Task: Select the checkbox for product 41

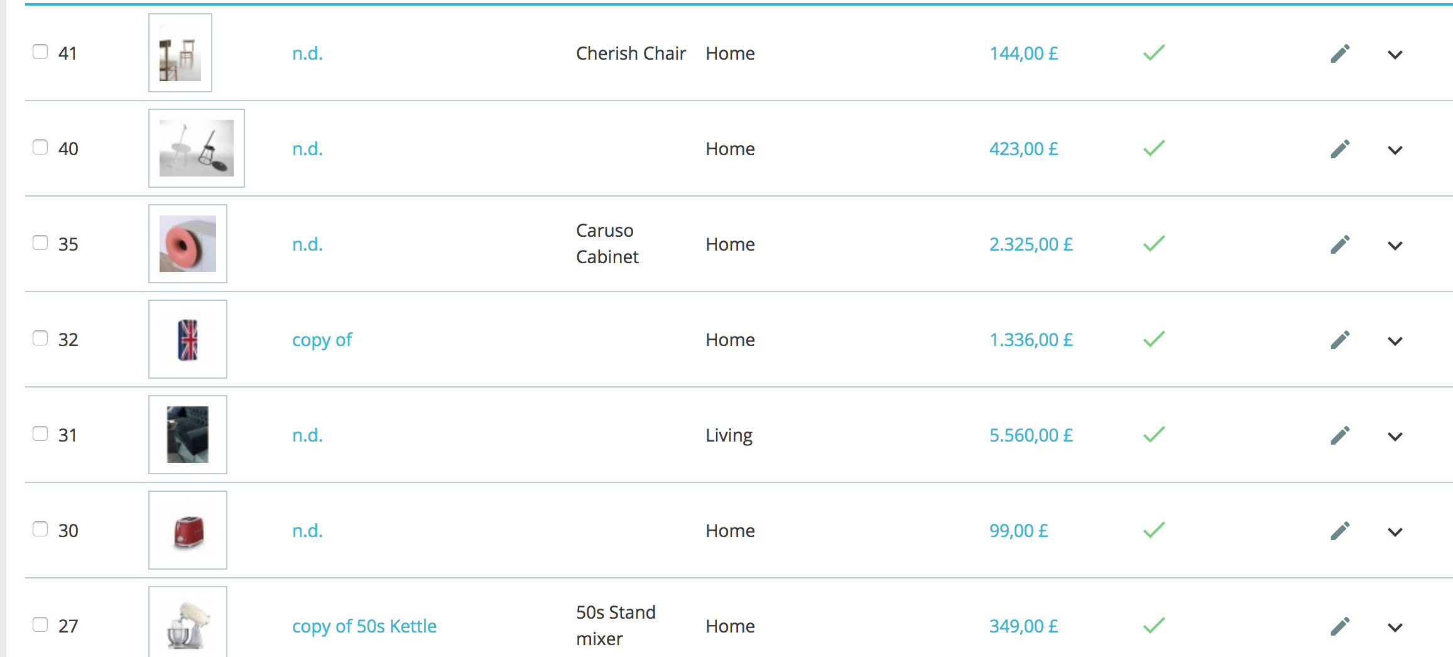Action: click(x=40, y=52)
